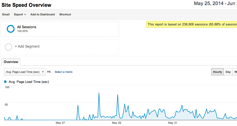Click the Select a metric link
237x126 pixels.
pos(63,72)
